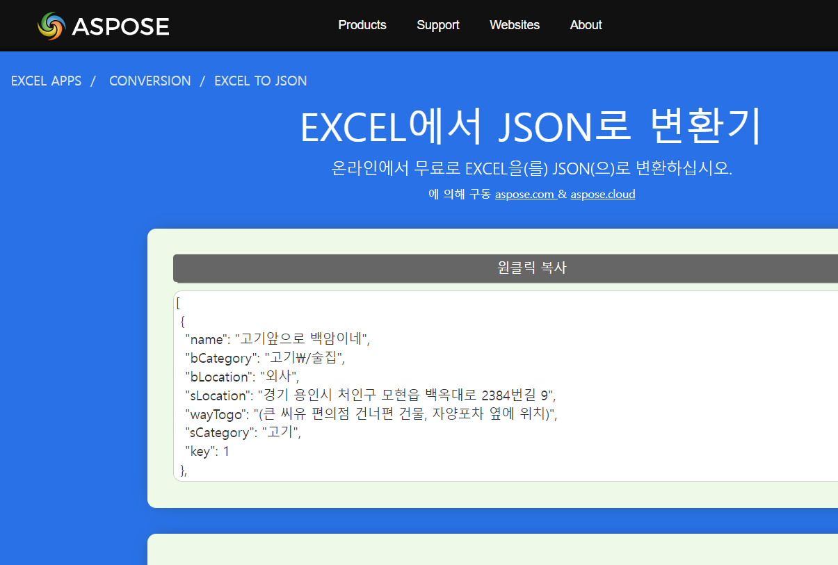Click the "bCategory" line in the JSON
The width and height of the screenshot is (838, 565).
[x=265, y=358]
